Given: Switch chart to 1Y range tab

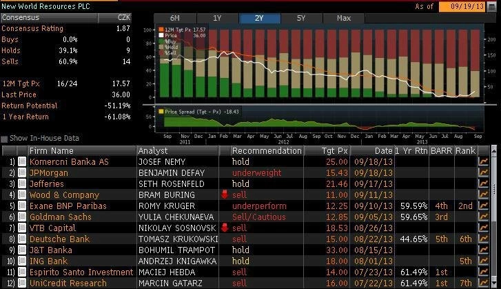Looking at the screenshot, I should (x=217, y=18).
